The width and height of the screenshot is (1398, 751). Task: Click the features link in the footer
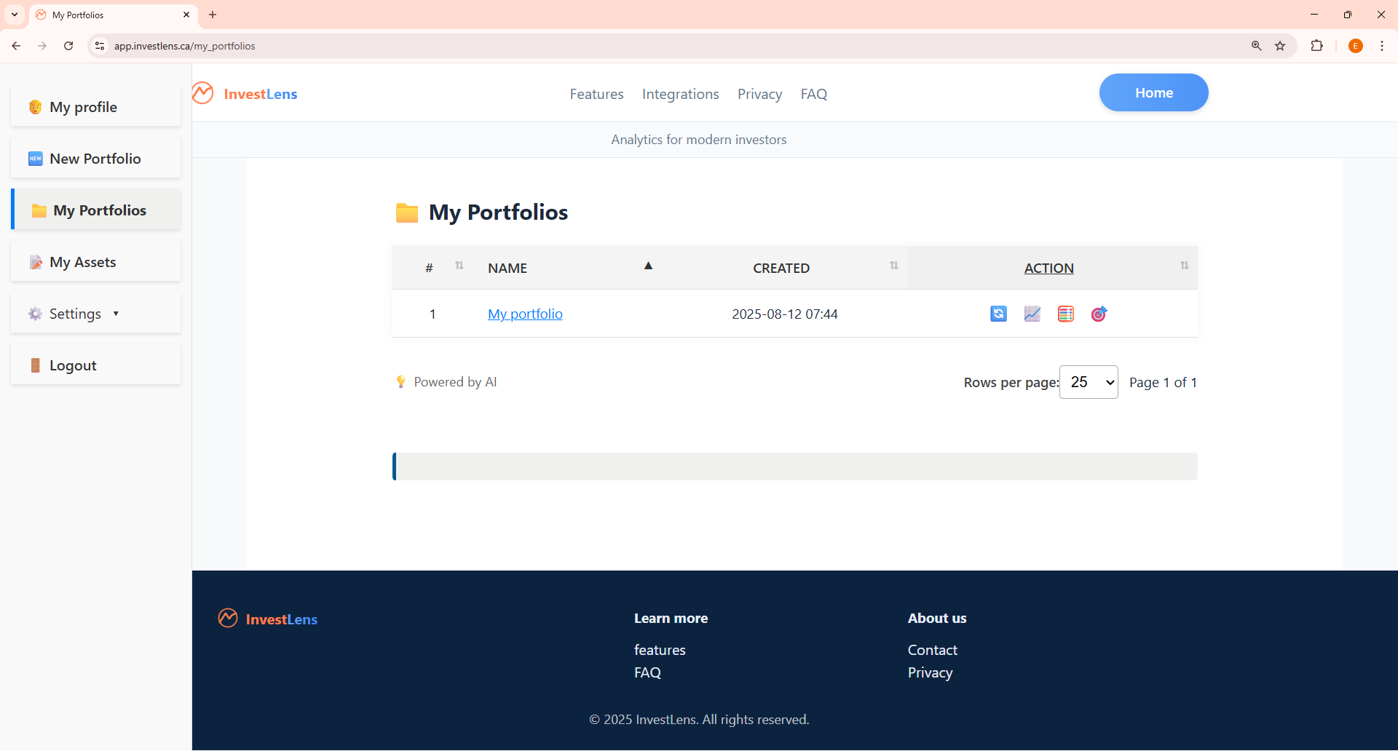click(660, 650)
